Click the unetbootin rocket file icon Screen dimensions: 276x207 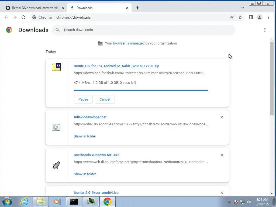[x=56, y=165]
